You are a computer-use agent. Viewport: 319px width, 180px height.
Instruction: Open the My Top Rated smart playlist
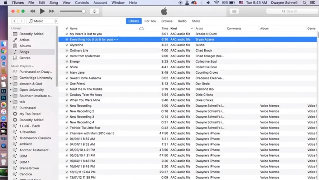coord(30,114)
